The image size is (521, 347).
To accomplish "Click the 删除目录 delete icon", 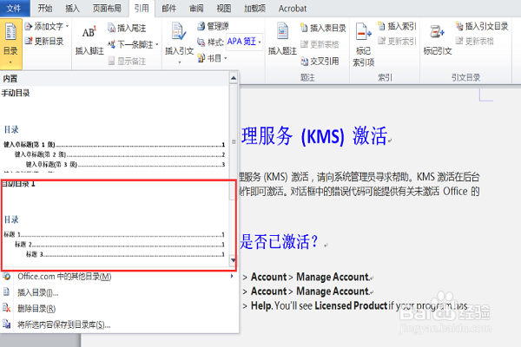I will pyautogui.click(x=7, y=308).
